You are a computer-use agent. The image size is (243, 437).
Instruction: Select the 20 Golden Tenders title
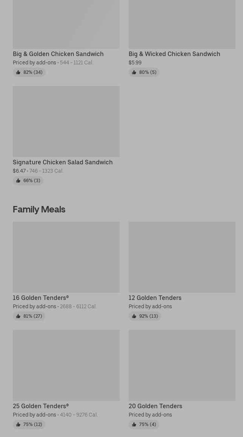pyautogui.click(x=155, y=406)
